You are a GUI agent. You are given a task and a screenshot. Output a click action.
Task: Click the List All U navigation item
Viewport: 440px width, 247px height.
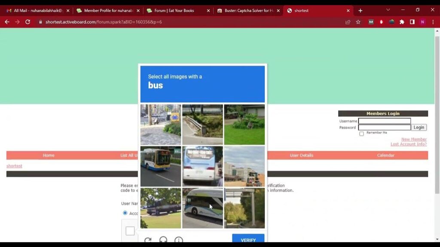(x=129, y=155)
